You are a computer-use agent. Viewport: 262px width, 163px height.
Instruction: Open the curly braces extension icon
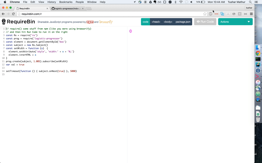pos(245,14)
